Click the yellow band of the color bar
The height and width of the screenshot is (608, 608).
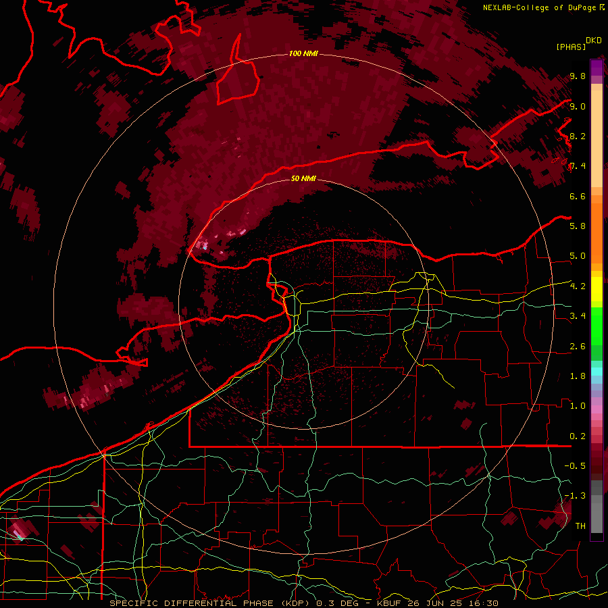pyautogui.click(x=597, y=289)
